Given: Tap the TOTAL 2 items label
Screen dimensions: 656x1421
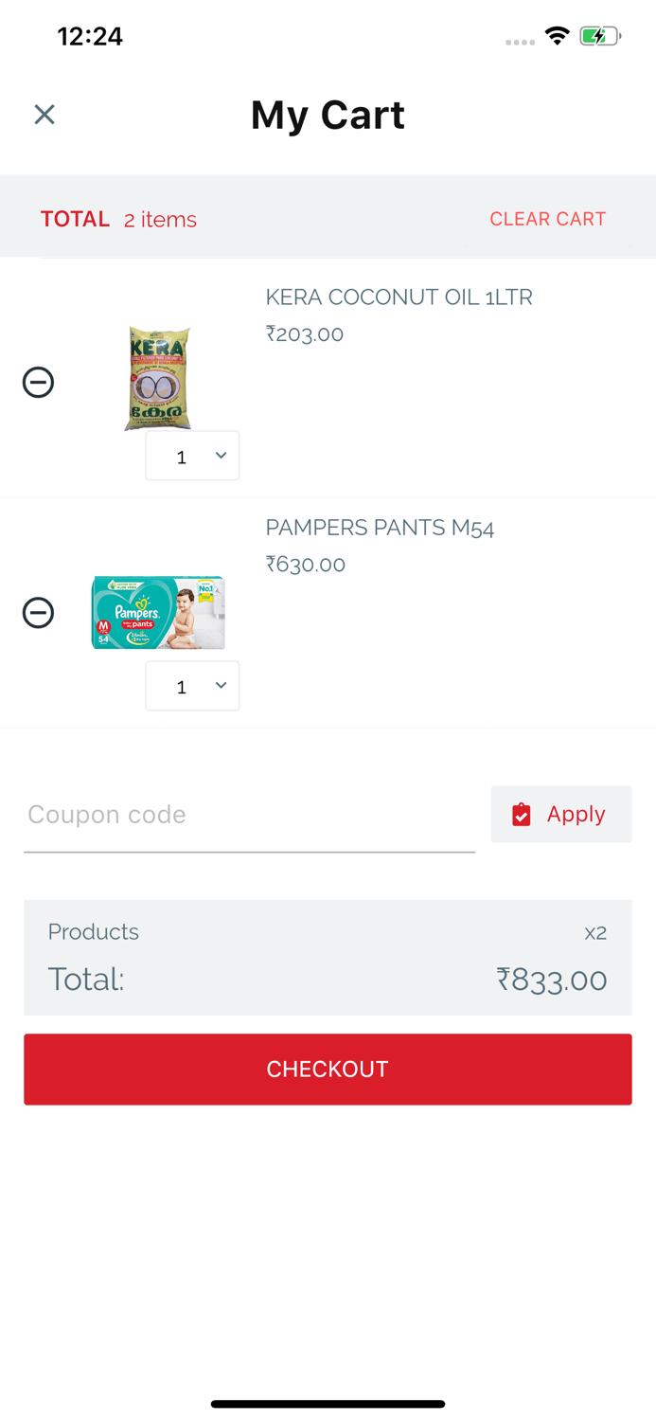Looking at the screenshot, I should click(x=117, y=219).
